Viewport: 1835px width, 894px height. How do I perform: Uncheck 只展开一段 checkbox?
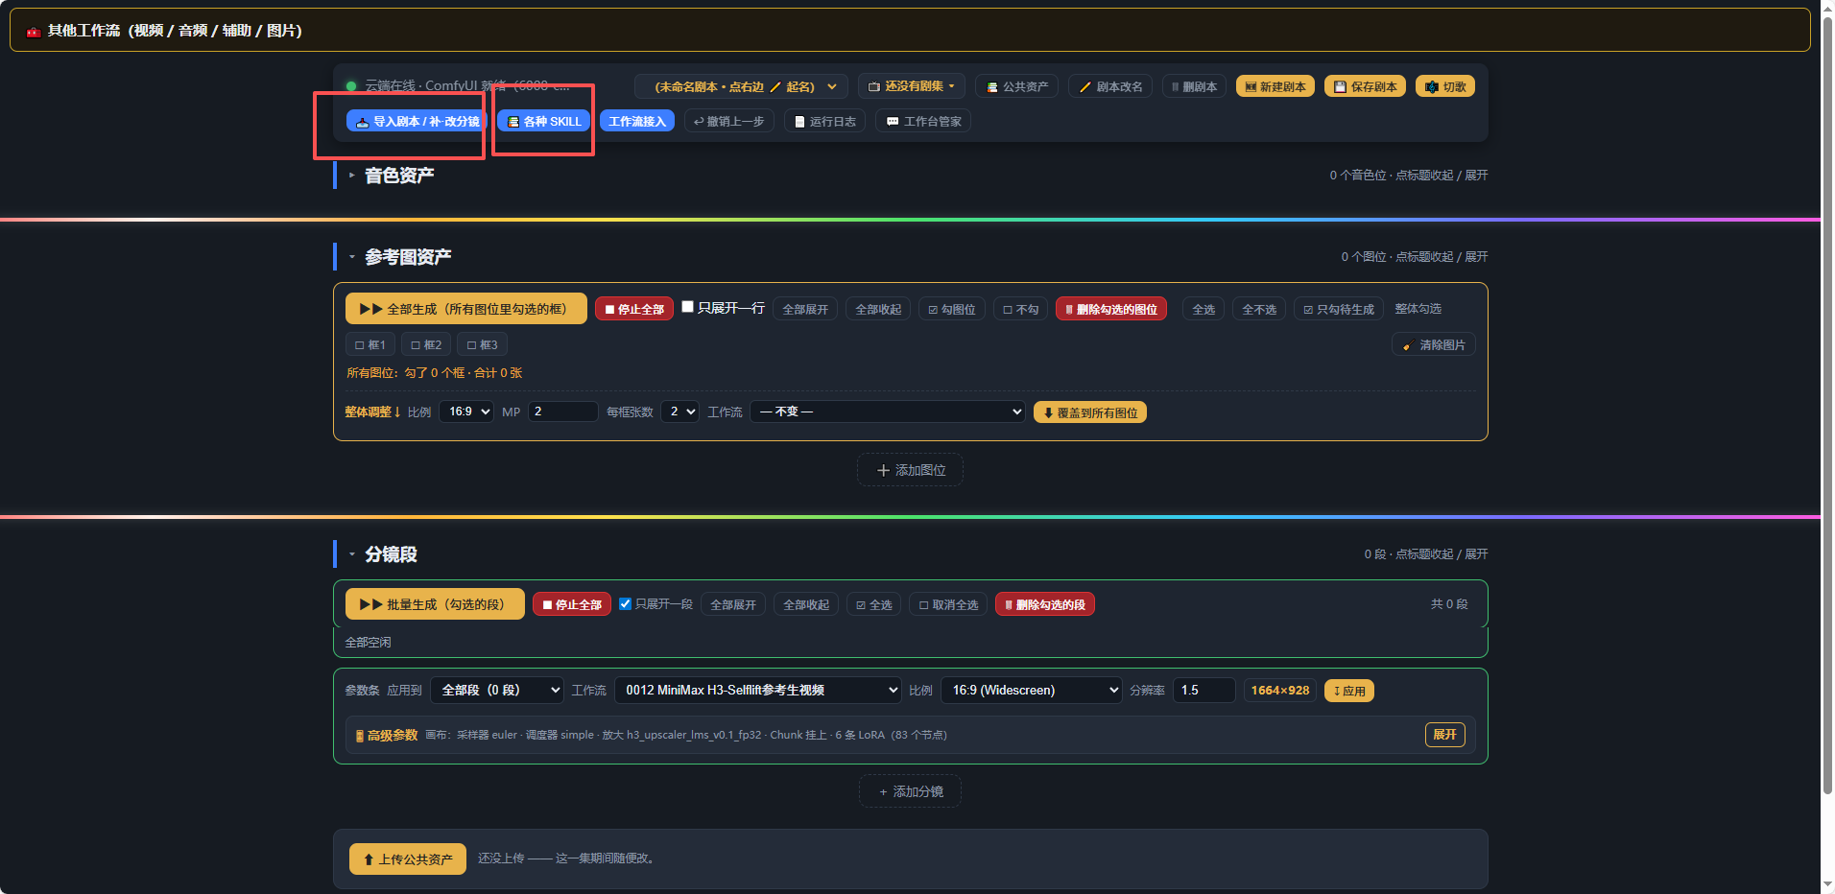click(x=626, y=604)
